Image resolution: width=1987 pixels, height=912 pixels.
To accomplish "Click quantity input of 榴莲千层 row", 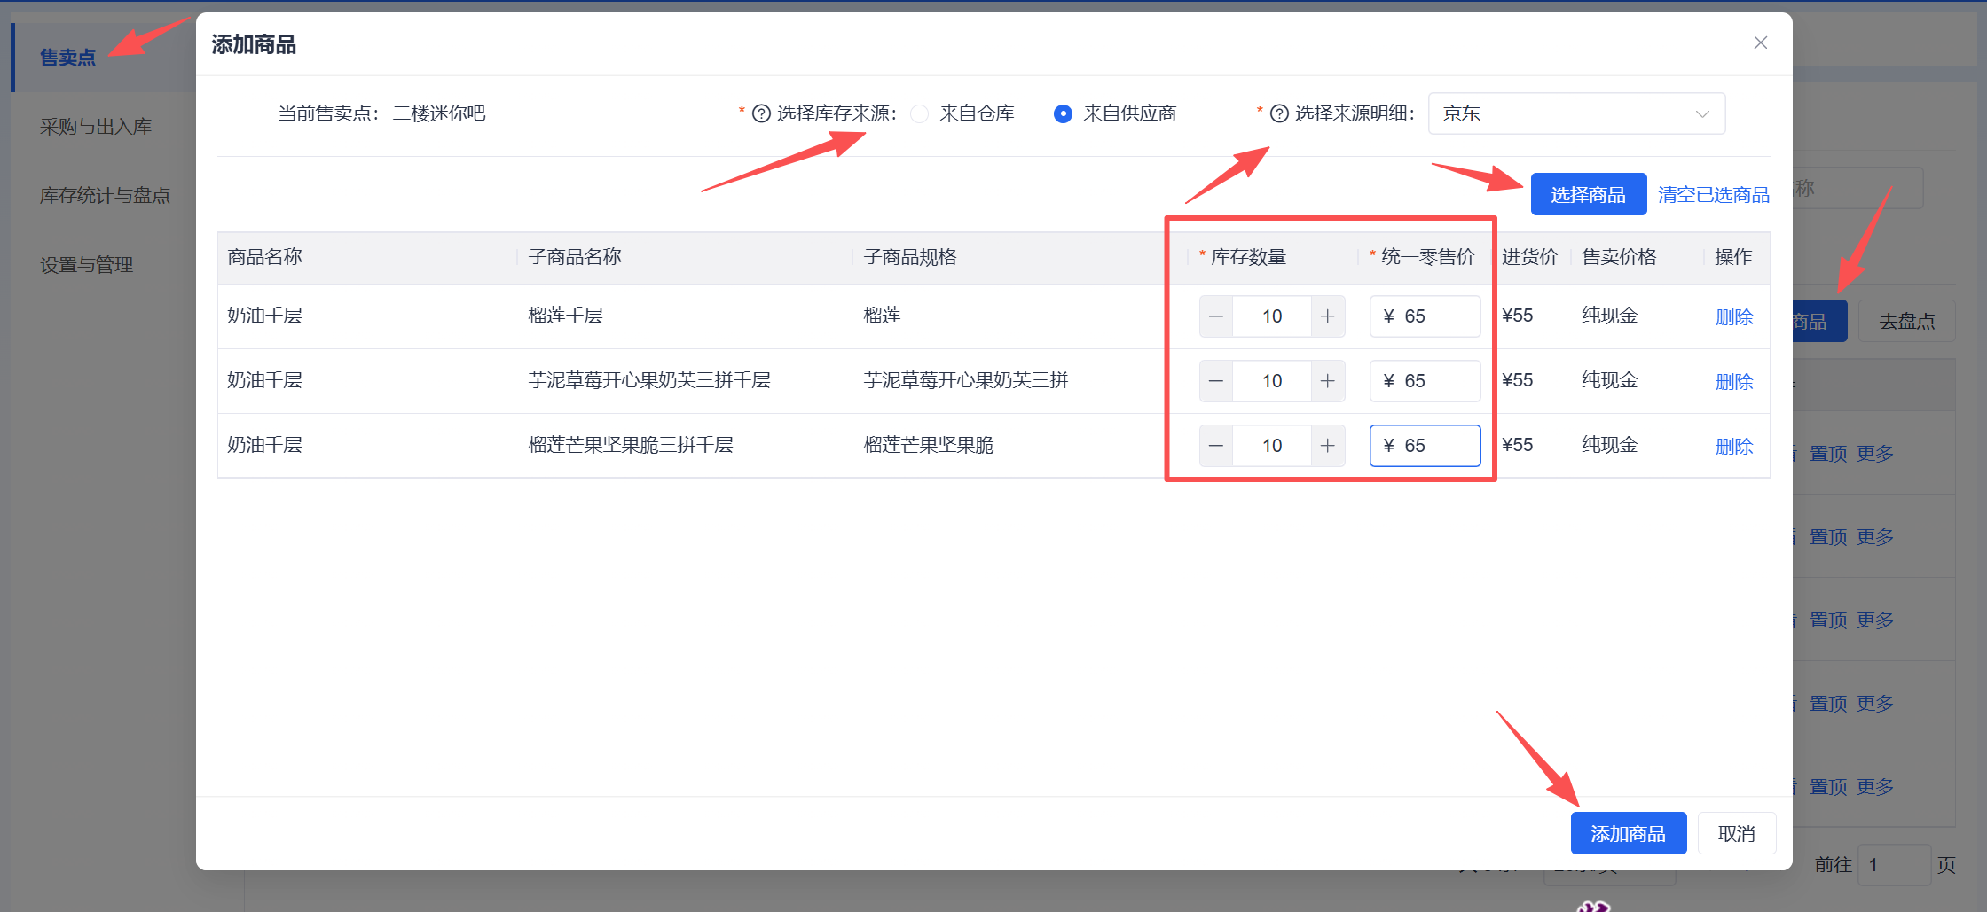I will (x=1272, y=316).
